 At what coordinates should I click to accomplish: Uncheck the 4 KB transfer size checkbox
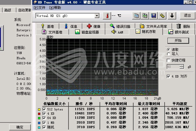[44, 114]
